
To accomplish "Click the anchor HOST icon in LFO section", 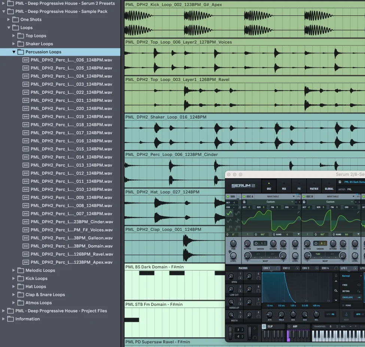I will [346, 314].
